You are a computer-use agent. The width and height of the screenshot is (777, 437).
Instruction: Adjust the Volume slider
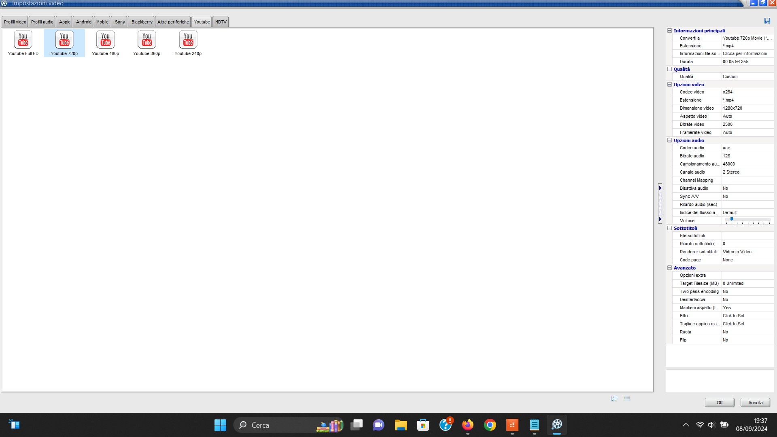click(x=732, y=219)
